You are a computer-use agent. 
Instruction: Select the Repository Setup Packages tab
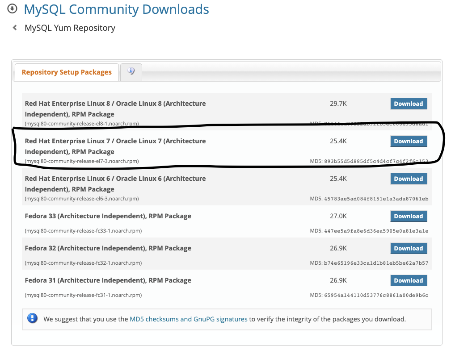[x=67, y=72]
